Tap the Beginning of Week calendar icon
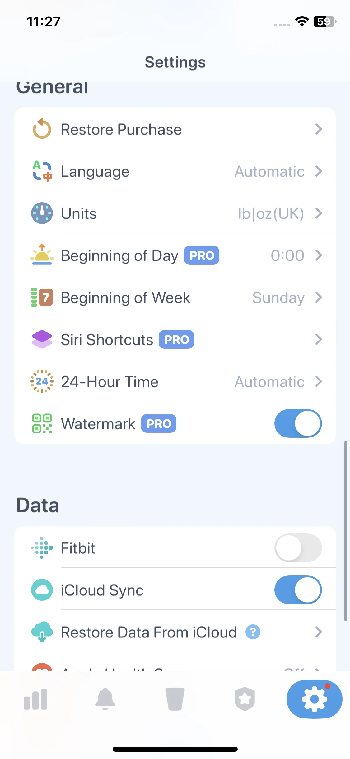The height and width of the screenshot is (759, 350). tap(42, 297)
